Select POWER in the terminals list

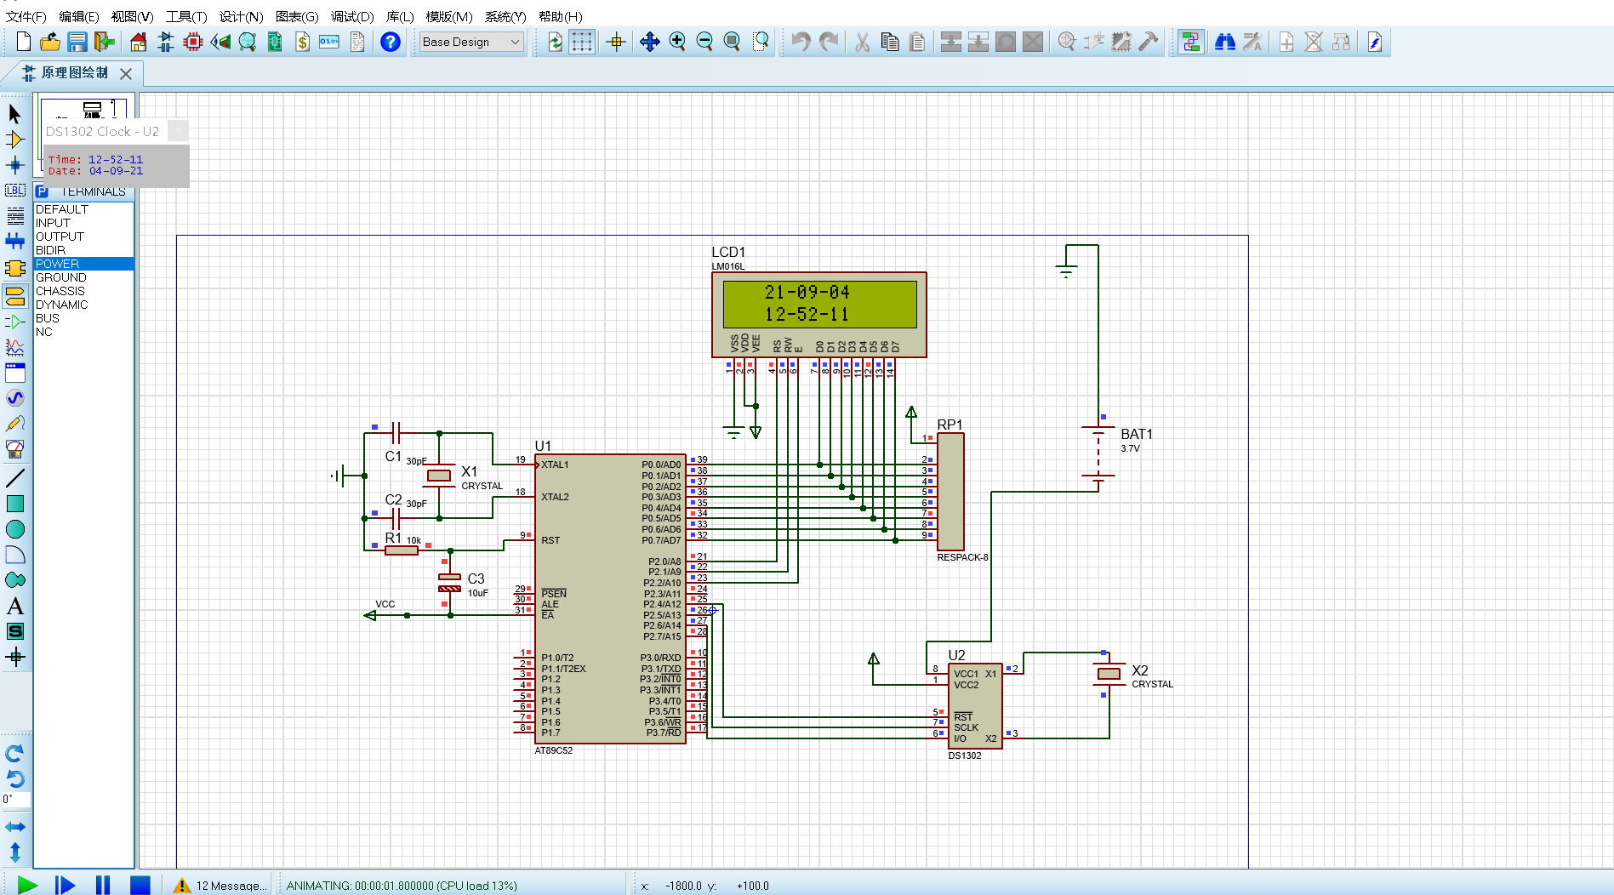[x=84, y=264]
